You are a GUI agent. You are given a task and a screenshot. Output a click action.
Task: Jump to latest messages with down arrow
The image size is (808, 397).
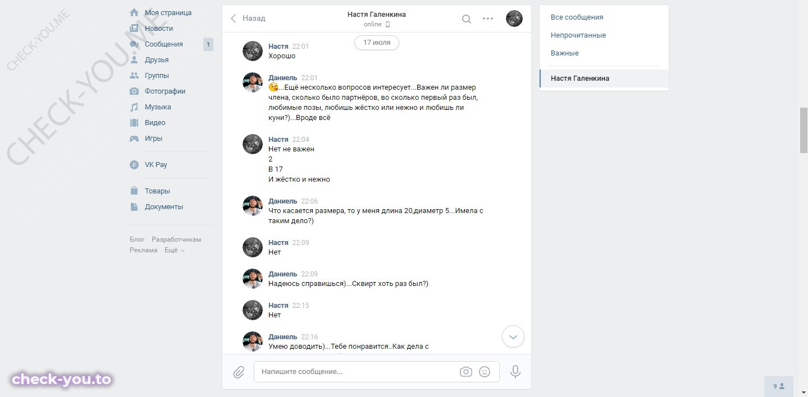[x=513, y=336]
